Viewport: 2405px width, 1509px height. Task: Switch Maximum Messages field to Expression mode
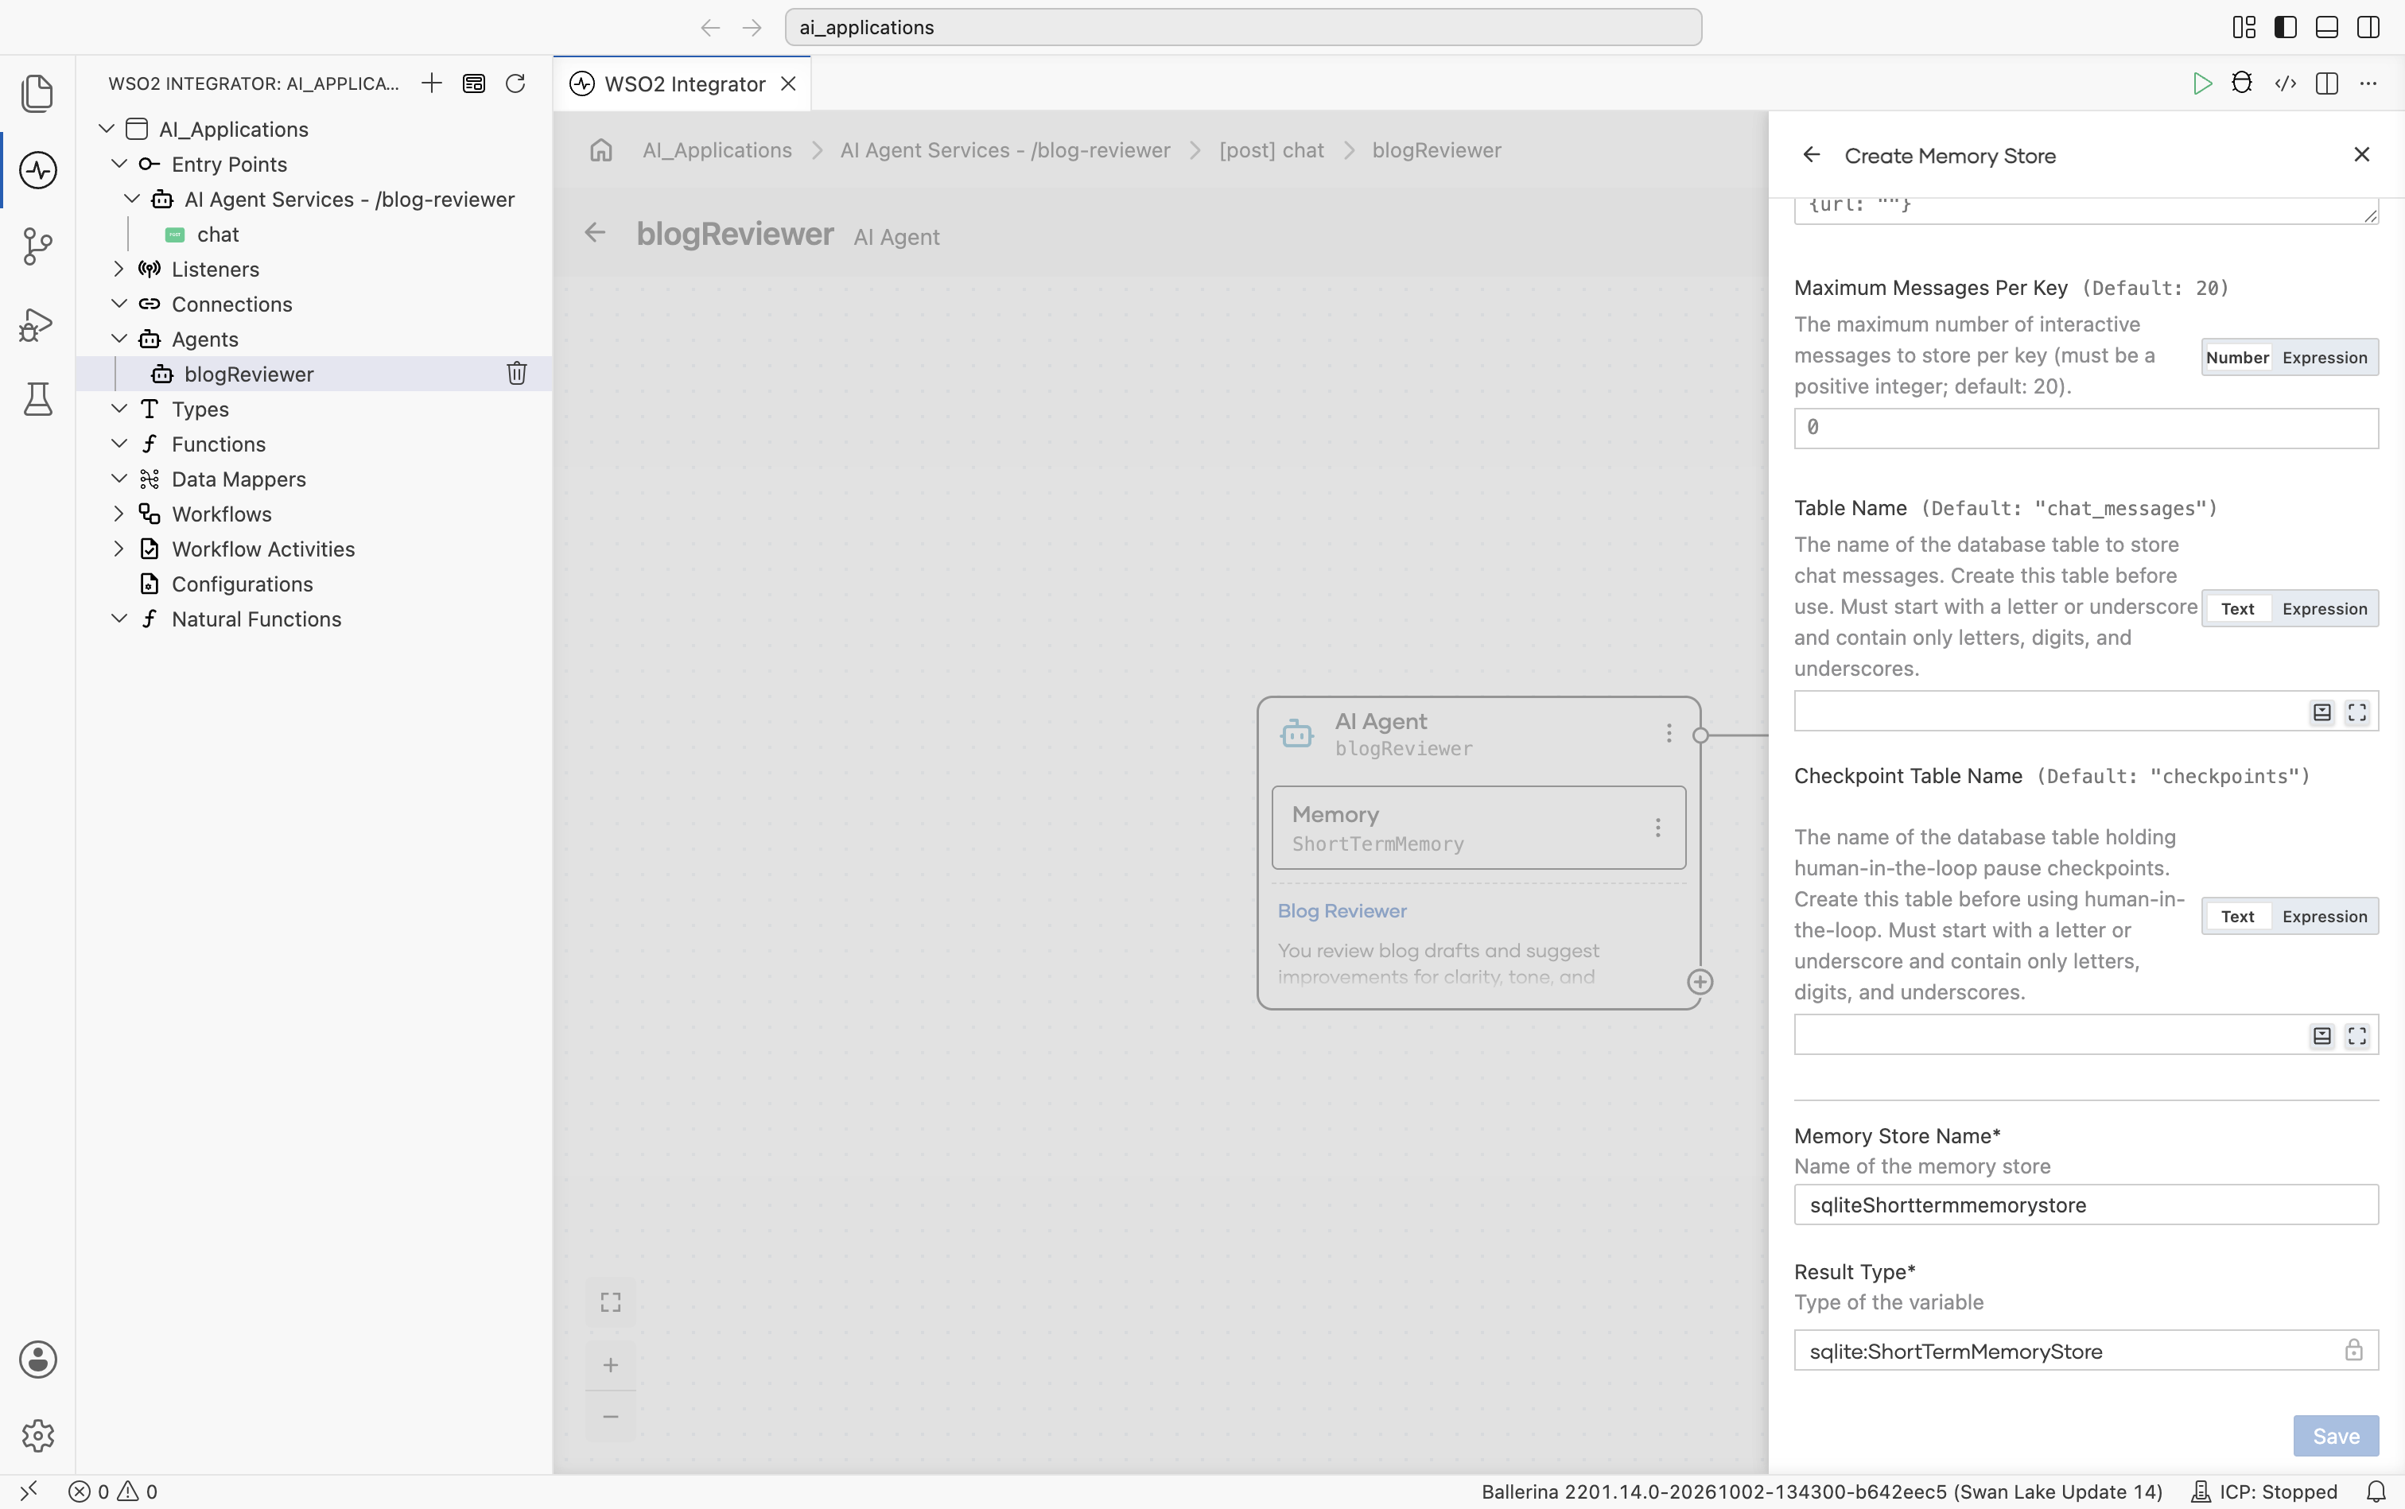2325,357
